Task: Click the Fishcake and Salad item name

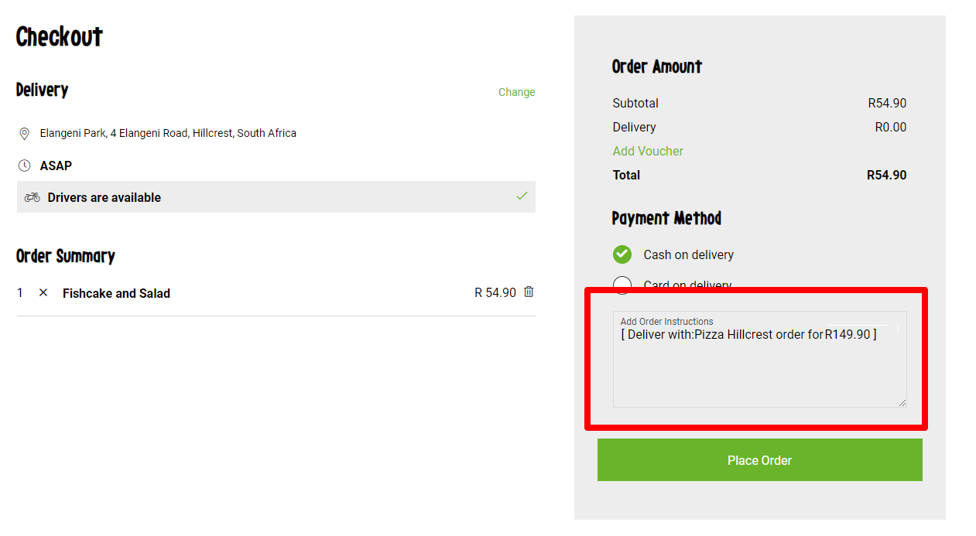Action: click(116, 293)
